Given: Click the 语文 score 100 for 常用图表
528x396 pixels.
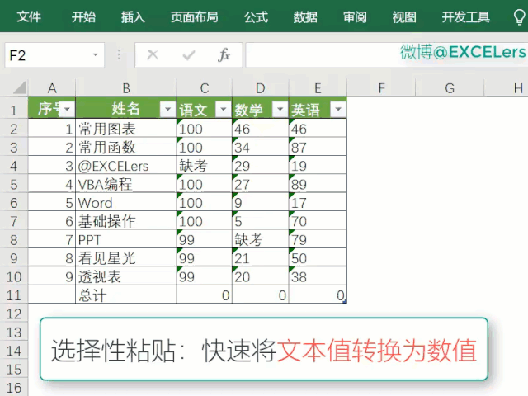Looking at the screenshot, I should coord(204,129).
